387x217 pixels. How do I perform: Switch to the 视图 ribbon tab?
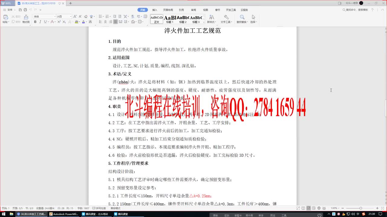point(205,10)
